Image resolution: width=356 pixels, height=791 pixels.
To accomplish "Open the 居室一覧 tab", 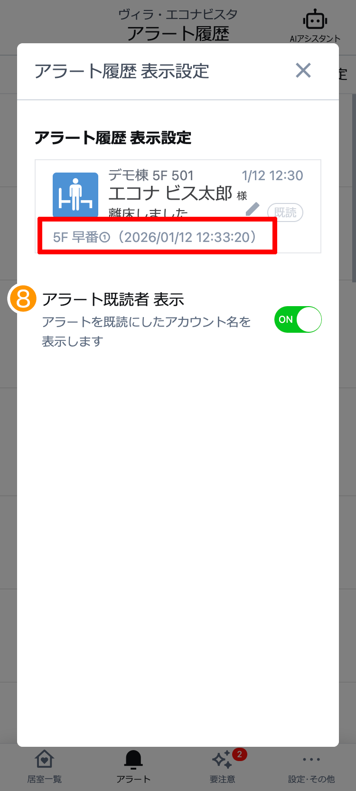I will (44, 766).
